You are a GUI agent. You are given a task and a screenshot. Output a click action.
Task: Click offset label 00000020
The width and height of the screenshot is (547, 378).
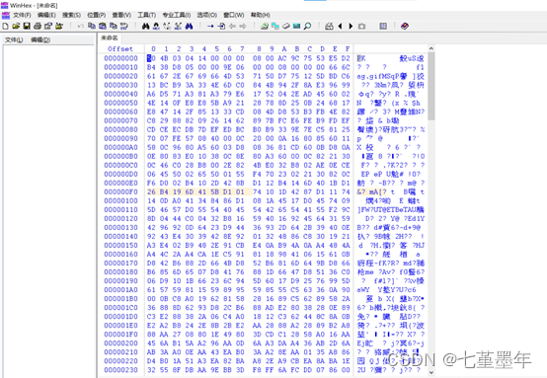pyautogui.click(x=121, y=76)
